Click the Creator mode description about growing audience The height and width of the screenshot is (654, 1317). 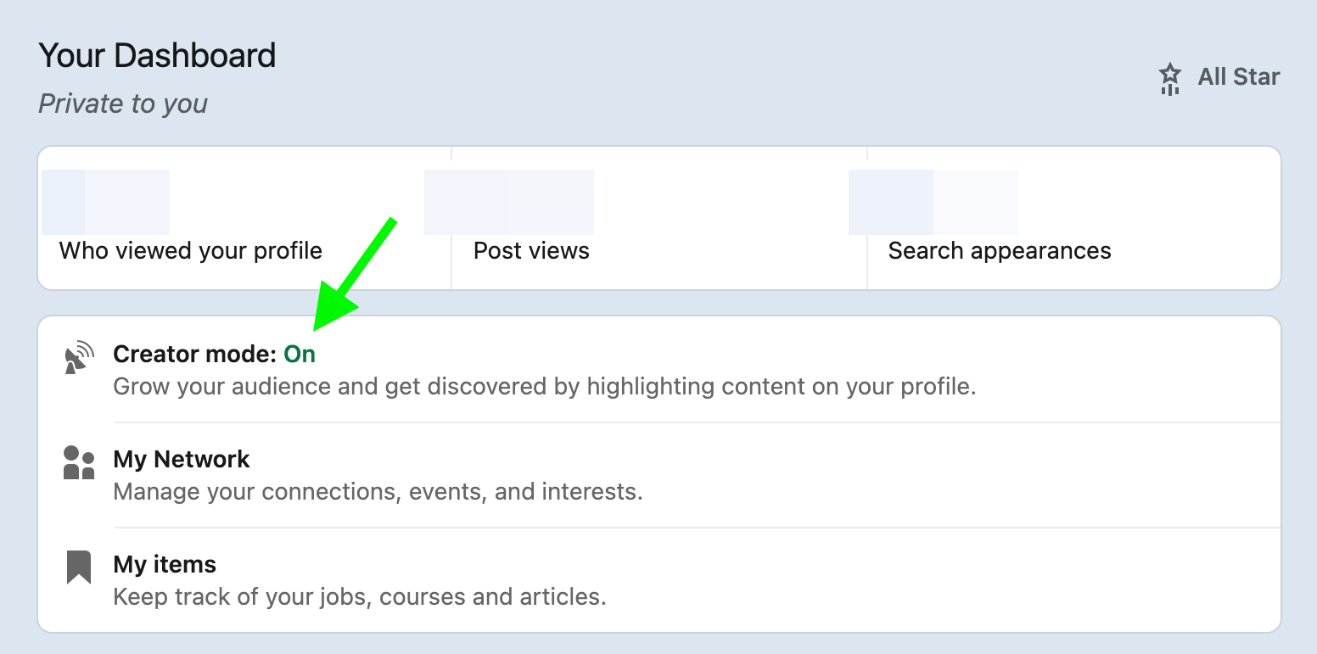point(545,387)
